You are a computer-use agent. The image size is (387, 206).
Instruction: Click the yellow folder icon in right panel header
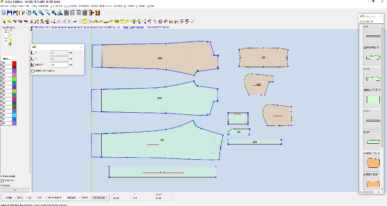coord(362,16)
